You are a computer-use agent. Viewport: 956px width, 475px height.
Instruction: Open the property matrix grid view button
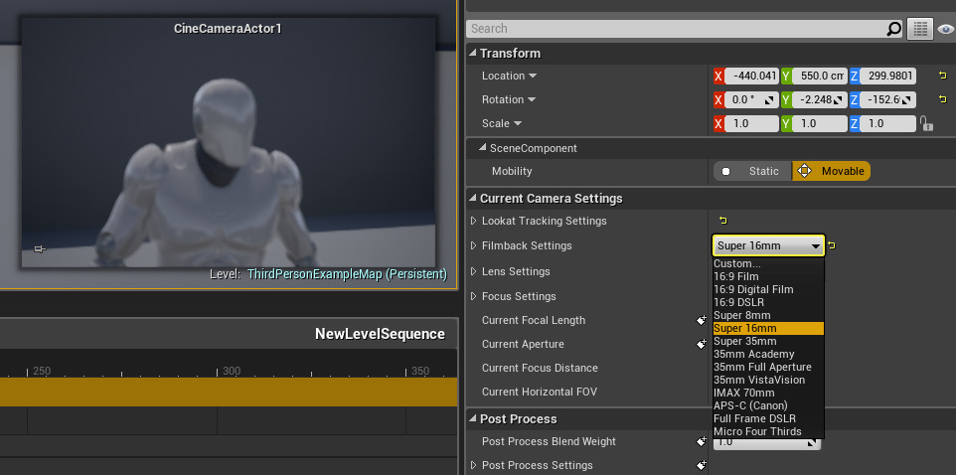pyautogui.click(x=920, y=29)
